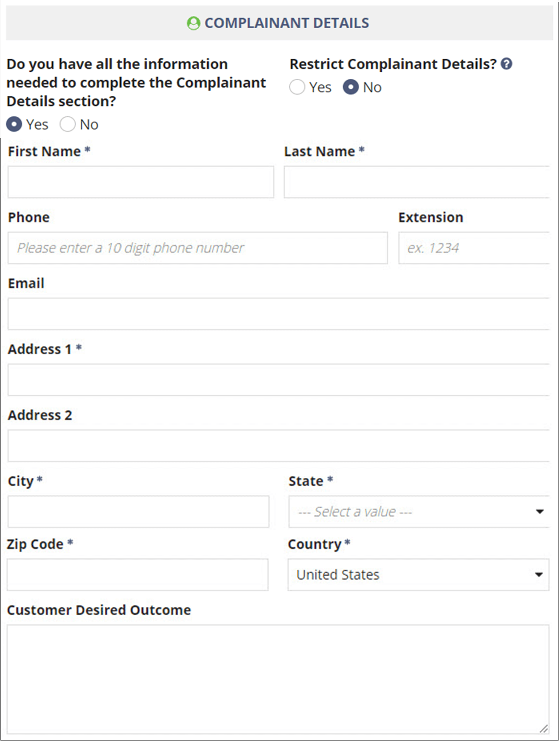The width and height of the screenshot is (559, 741).
Task: Open the Restrict Complainant Details help icon
Action: [x=506, y=64]
